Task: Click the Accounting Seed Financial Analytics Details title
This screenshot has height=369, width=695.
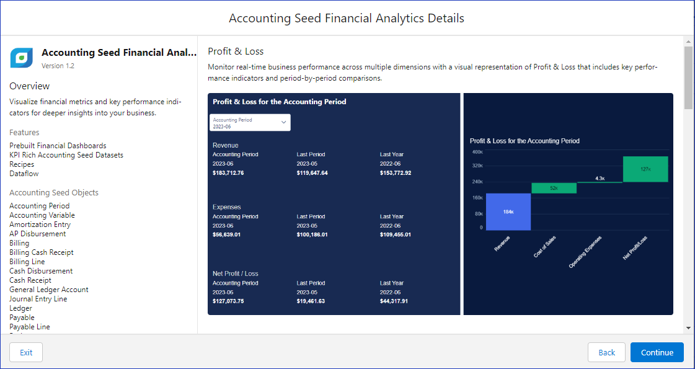Action: [x=347, y=18]
